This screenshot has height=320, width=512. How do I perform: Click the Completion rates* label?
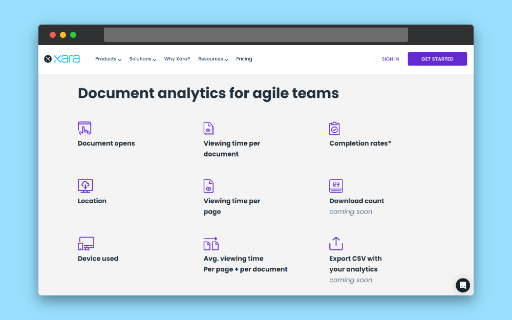pyautogui.click(x=360, y=143)
